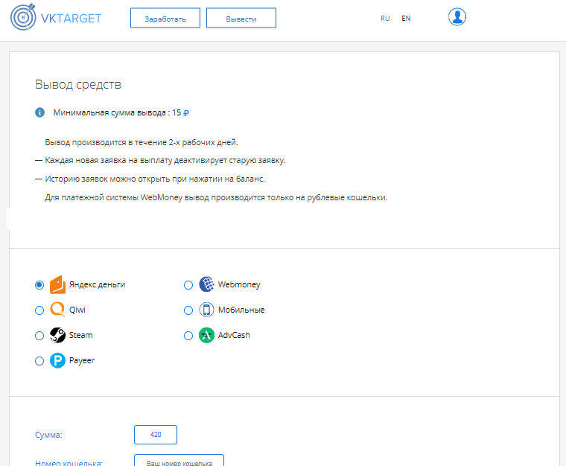Click the Qiwi label text
The image size is (566, 466).
click(77, 310)
